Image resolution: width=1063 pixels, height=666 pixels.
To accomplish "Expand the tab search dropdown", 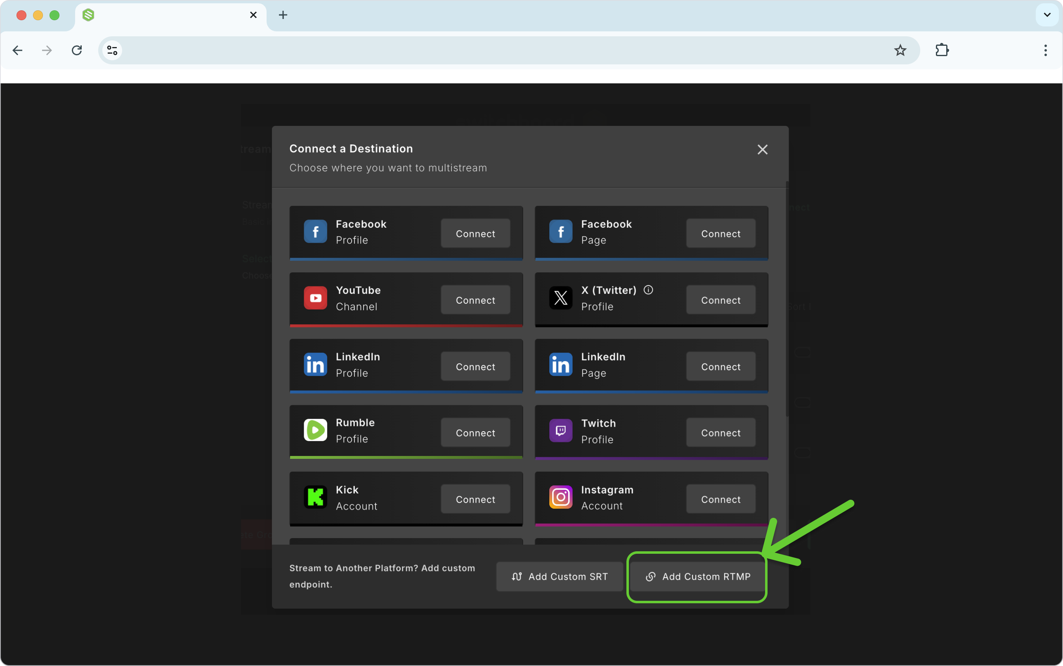I will [x=1047, y=15].
